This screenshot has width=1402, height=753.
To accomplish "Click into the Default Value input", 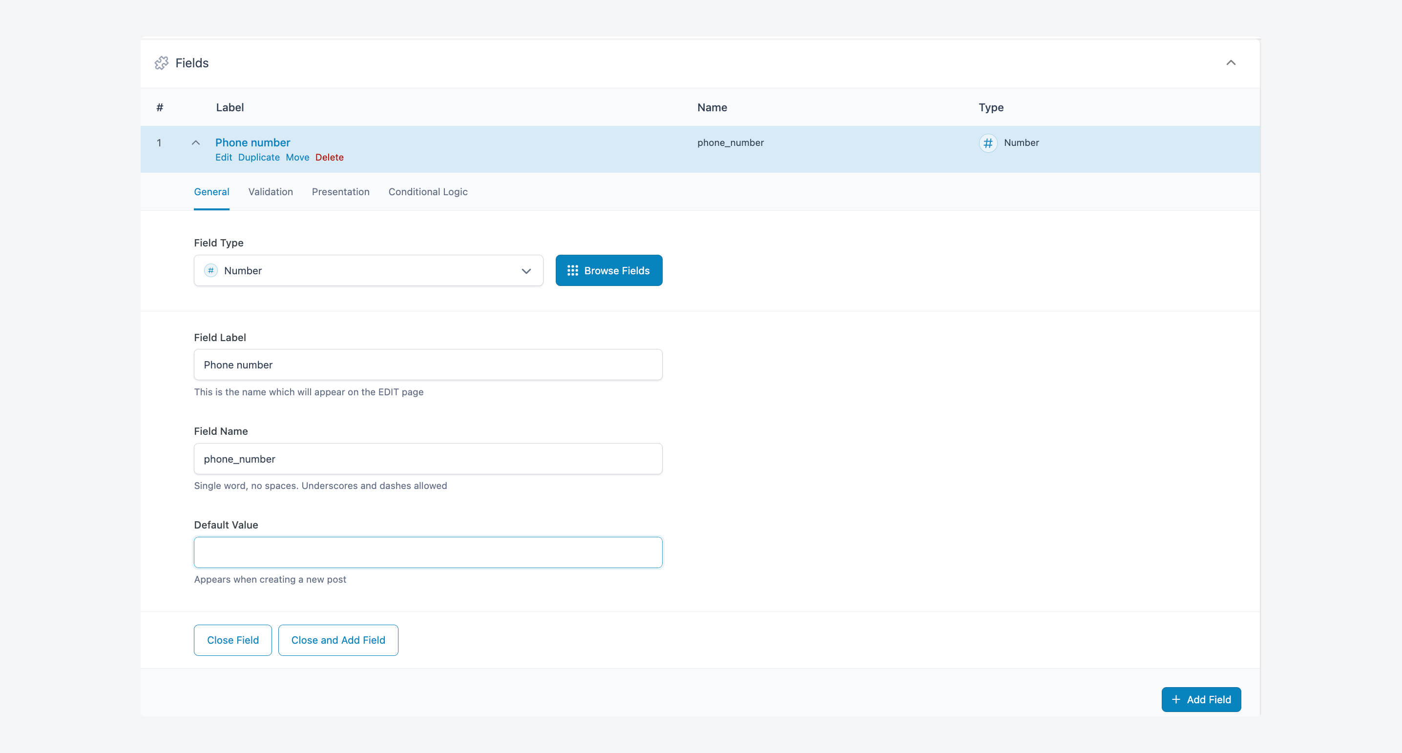I will [428, 552].
